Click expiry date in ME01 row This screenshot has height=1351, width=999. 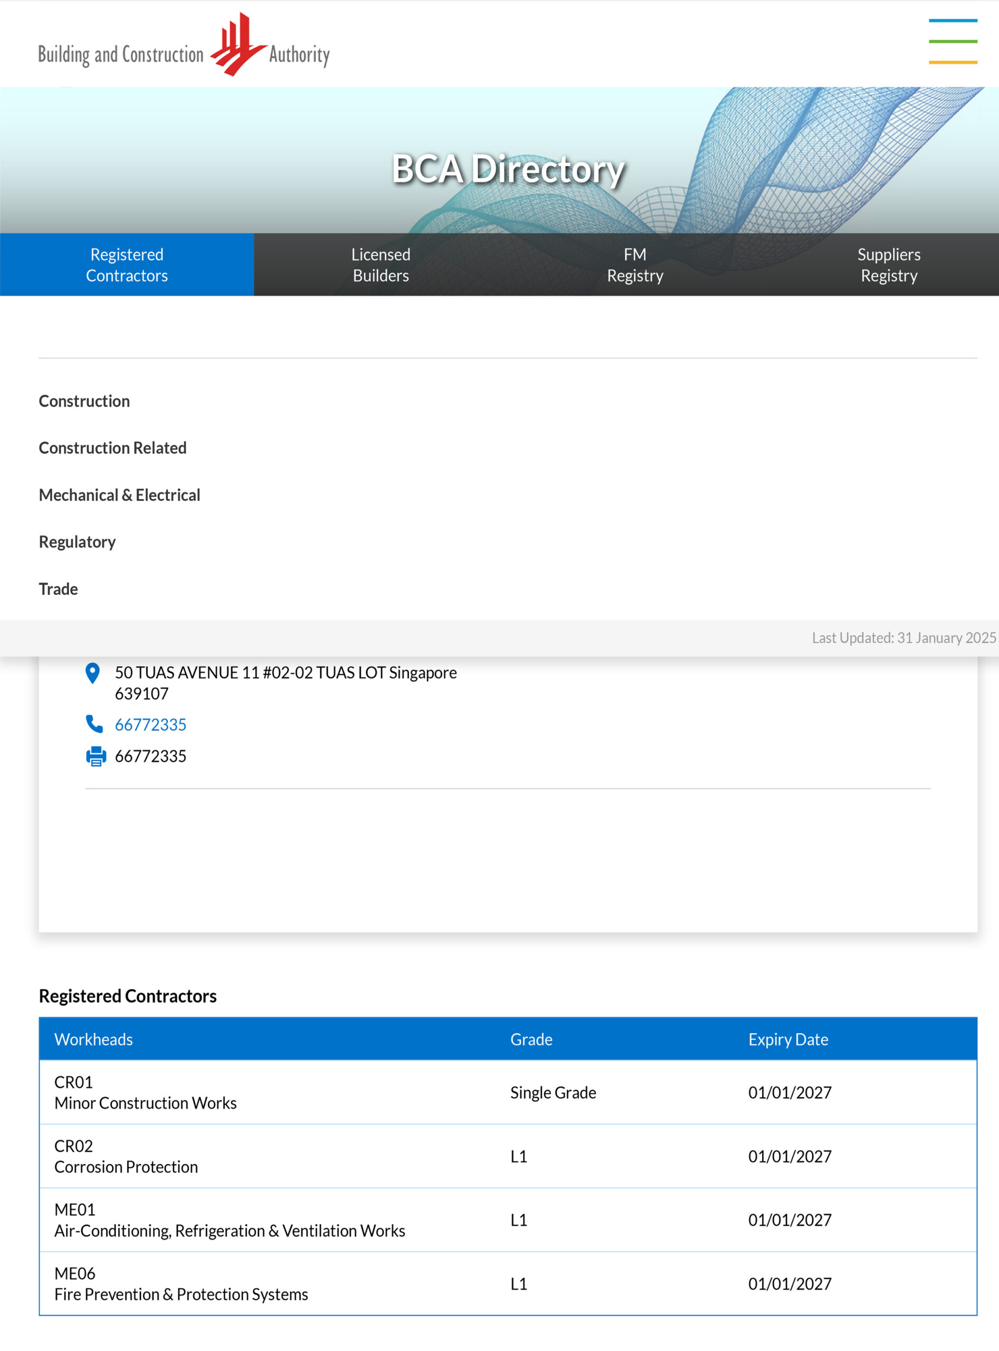[790, 1220]
